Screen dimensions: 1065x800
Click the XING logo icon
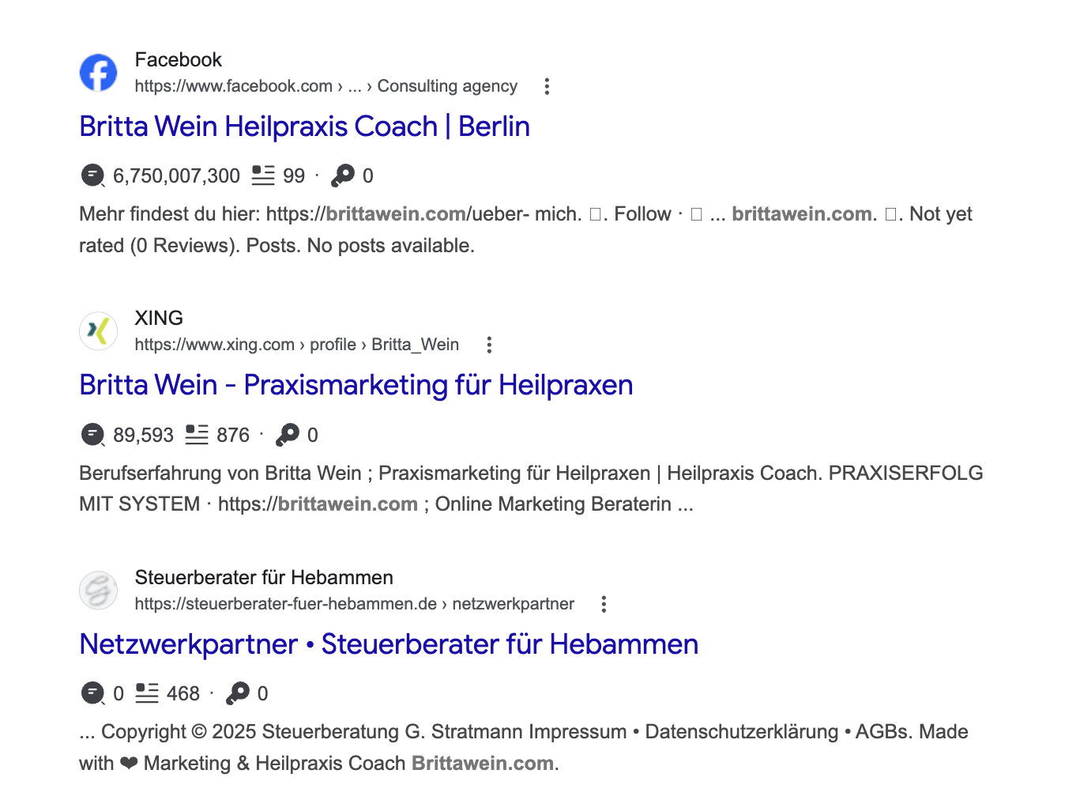click(98, 331)
